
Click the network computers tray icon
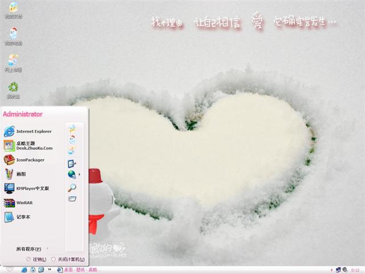coord(338,270)
